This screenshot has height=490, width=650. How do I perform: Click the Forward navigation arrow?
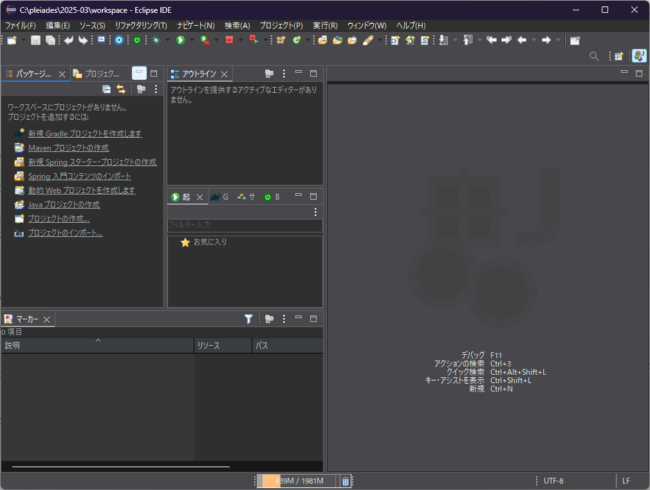(546, 41)
